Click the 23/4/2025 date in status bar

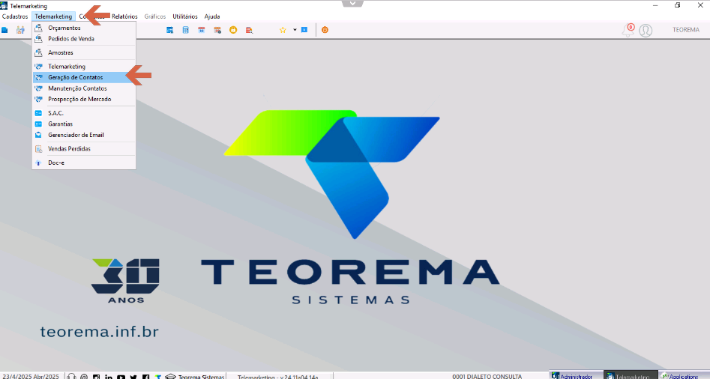point(30,376)
